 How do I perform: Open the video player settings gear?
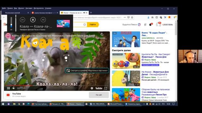click(92, 88)
